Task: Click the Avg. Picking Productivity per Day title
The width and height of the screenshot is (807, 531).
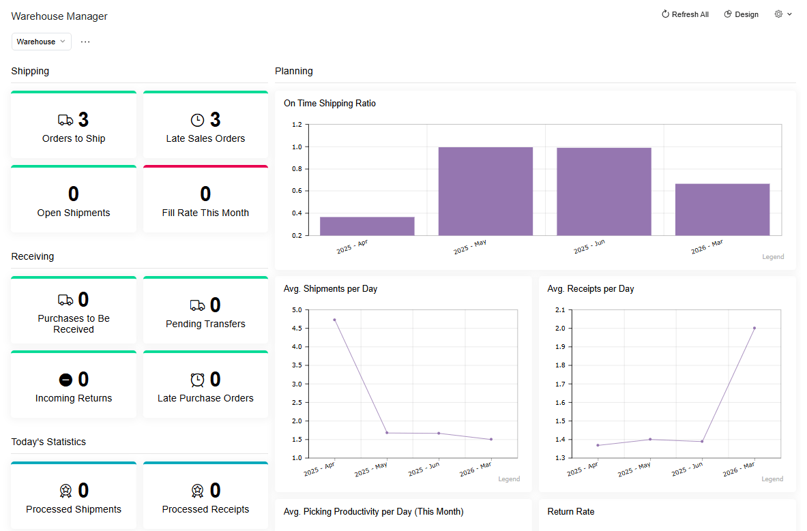Action: click(x=374, y=511)
